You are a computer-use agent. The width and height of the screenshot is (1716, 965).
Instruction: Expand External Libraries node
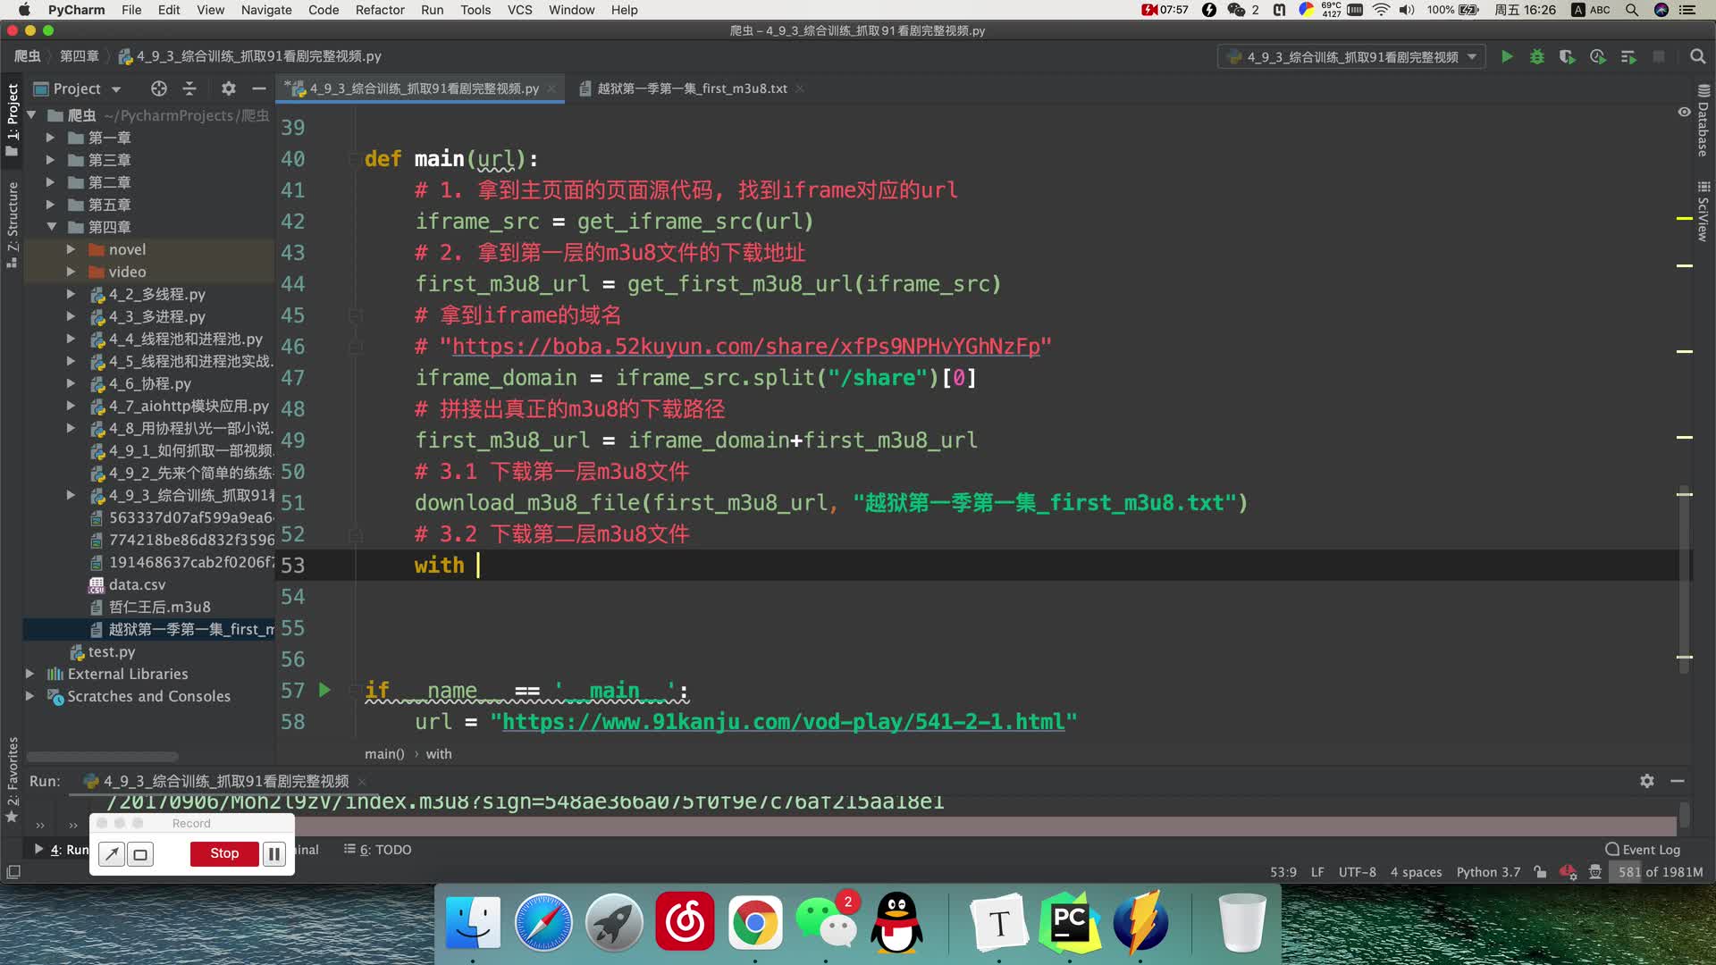(29, 674)
